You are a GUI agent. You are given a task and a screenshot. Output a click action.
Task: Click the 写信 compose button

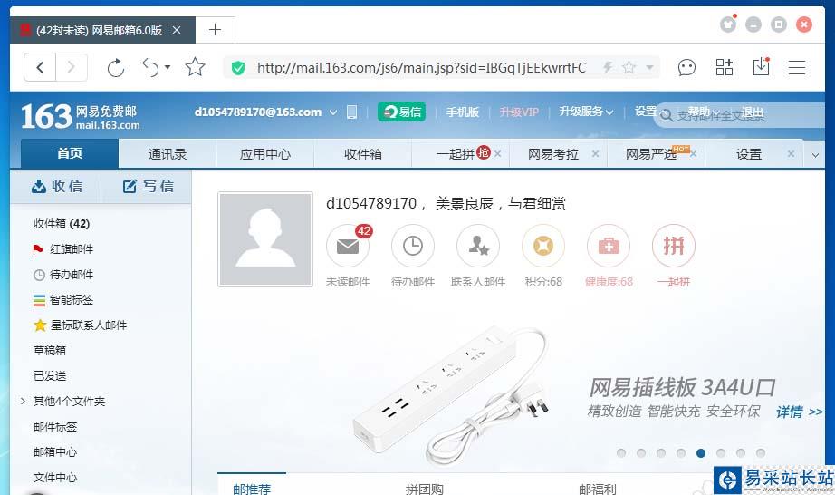[148, 186]
